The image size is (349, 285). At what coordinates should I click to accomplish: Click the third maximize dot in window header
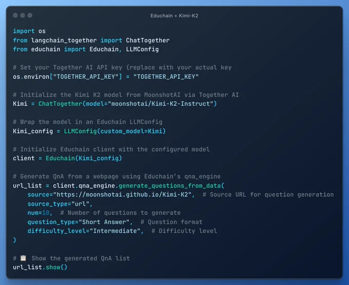coord(30,15)
